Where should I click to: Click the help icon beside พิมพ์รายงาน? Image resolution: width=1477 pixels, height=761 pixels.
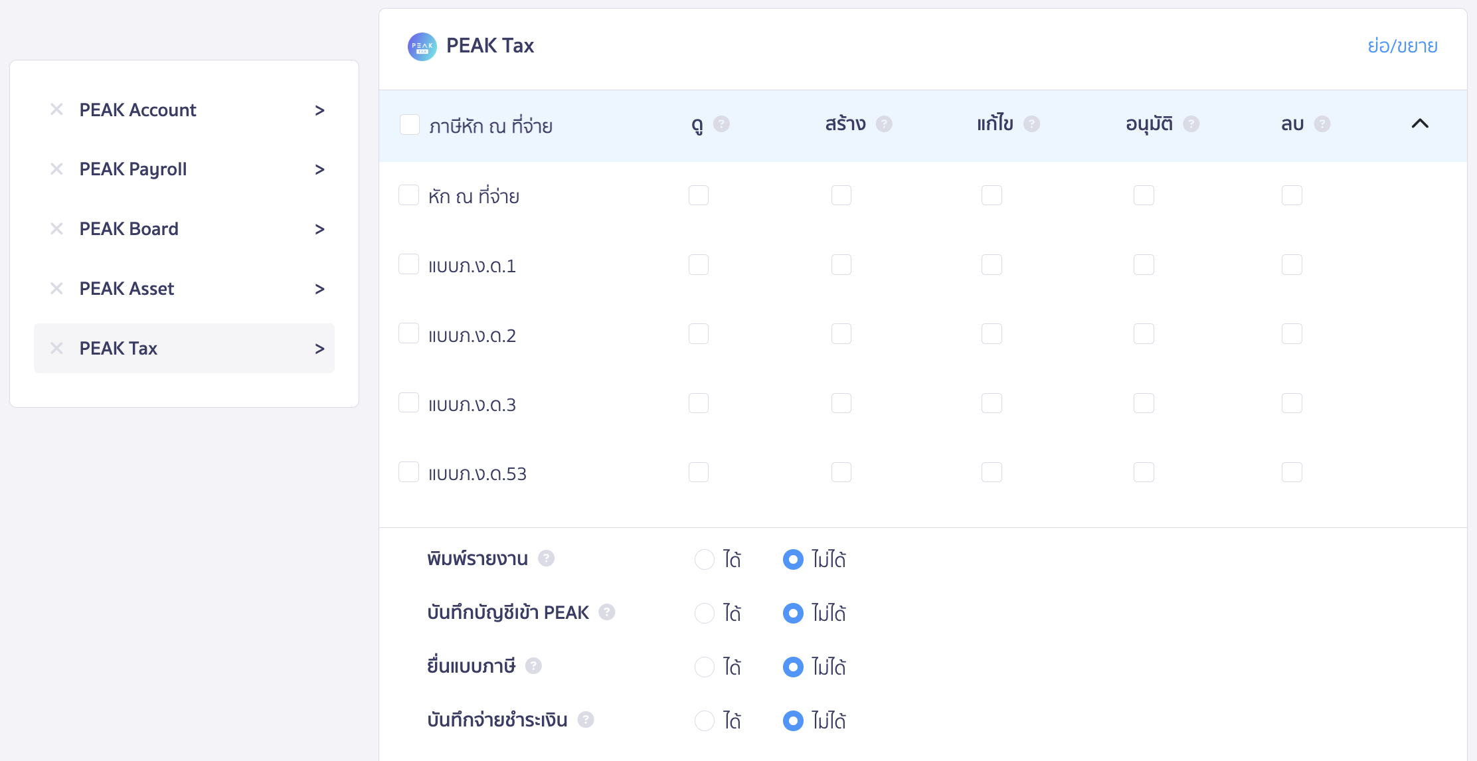point(546,558)
